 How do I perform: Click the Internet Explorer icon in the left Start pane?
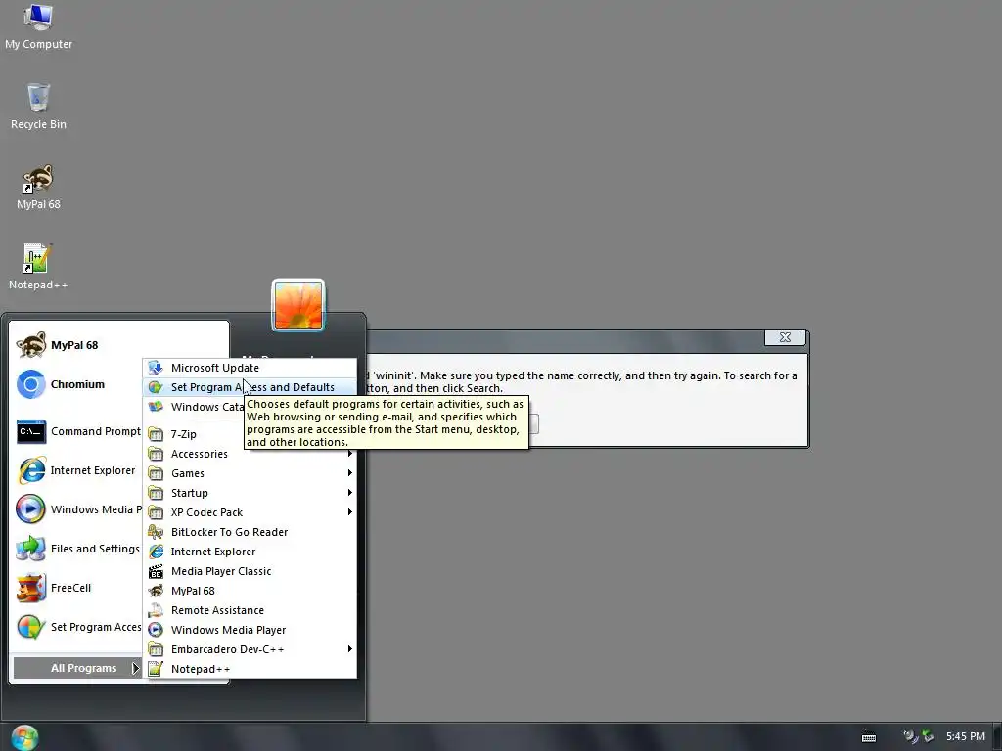click(30, 470)
